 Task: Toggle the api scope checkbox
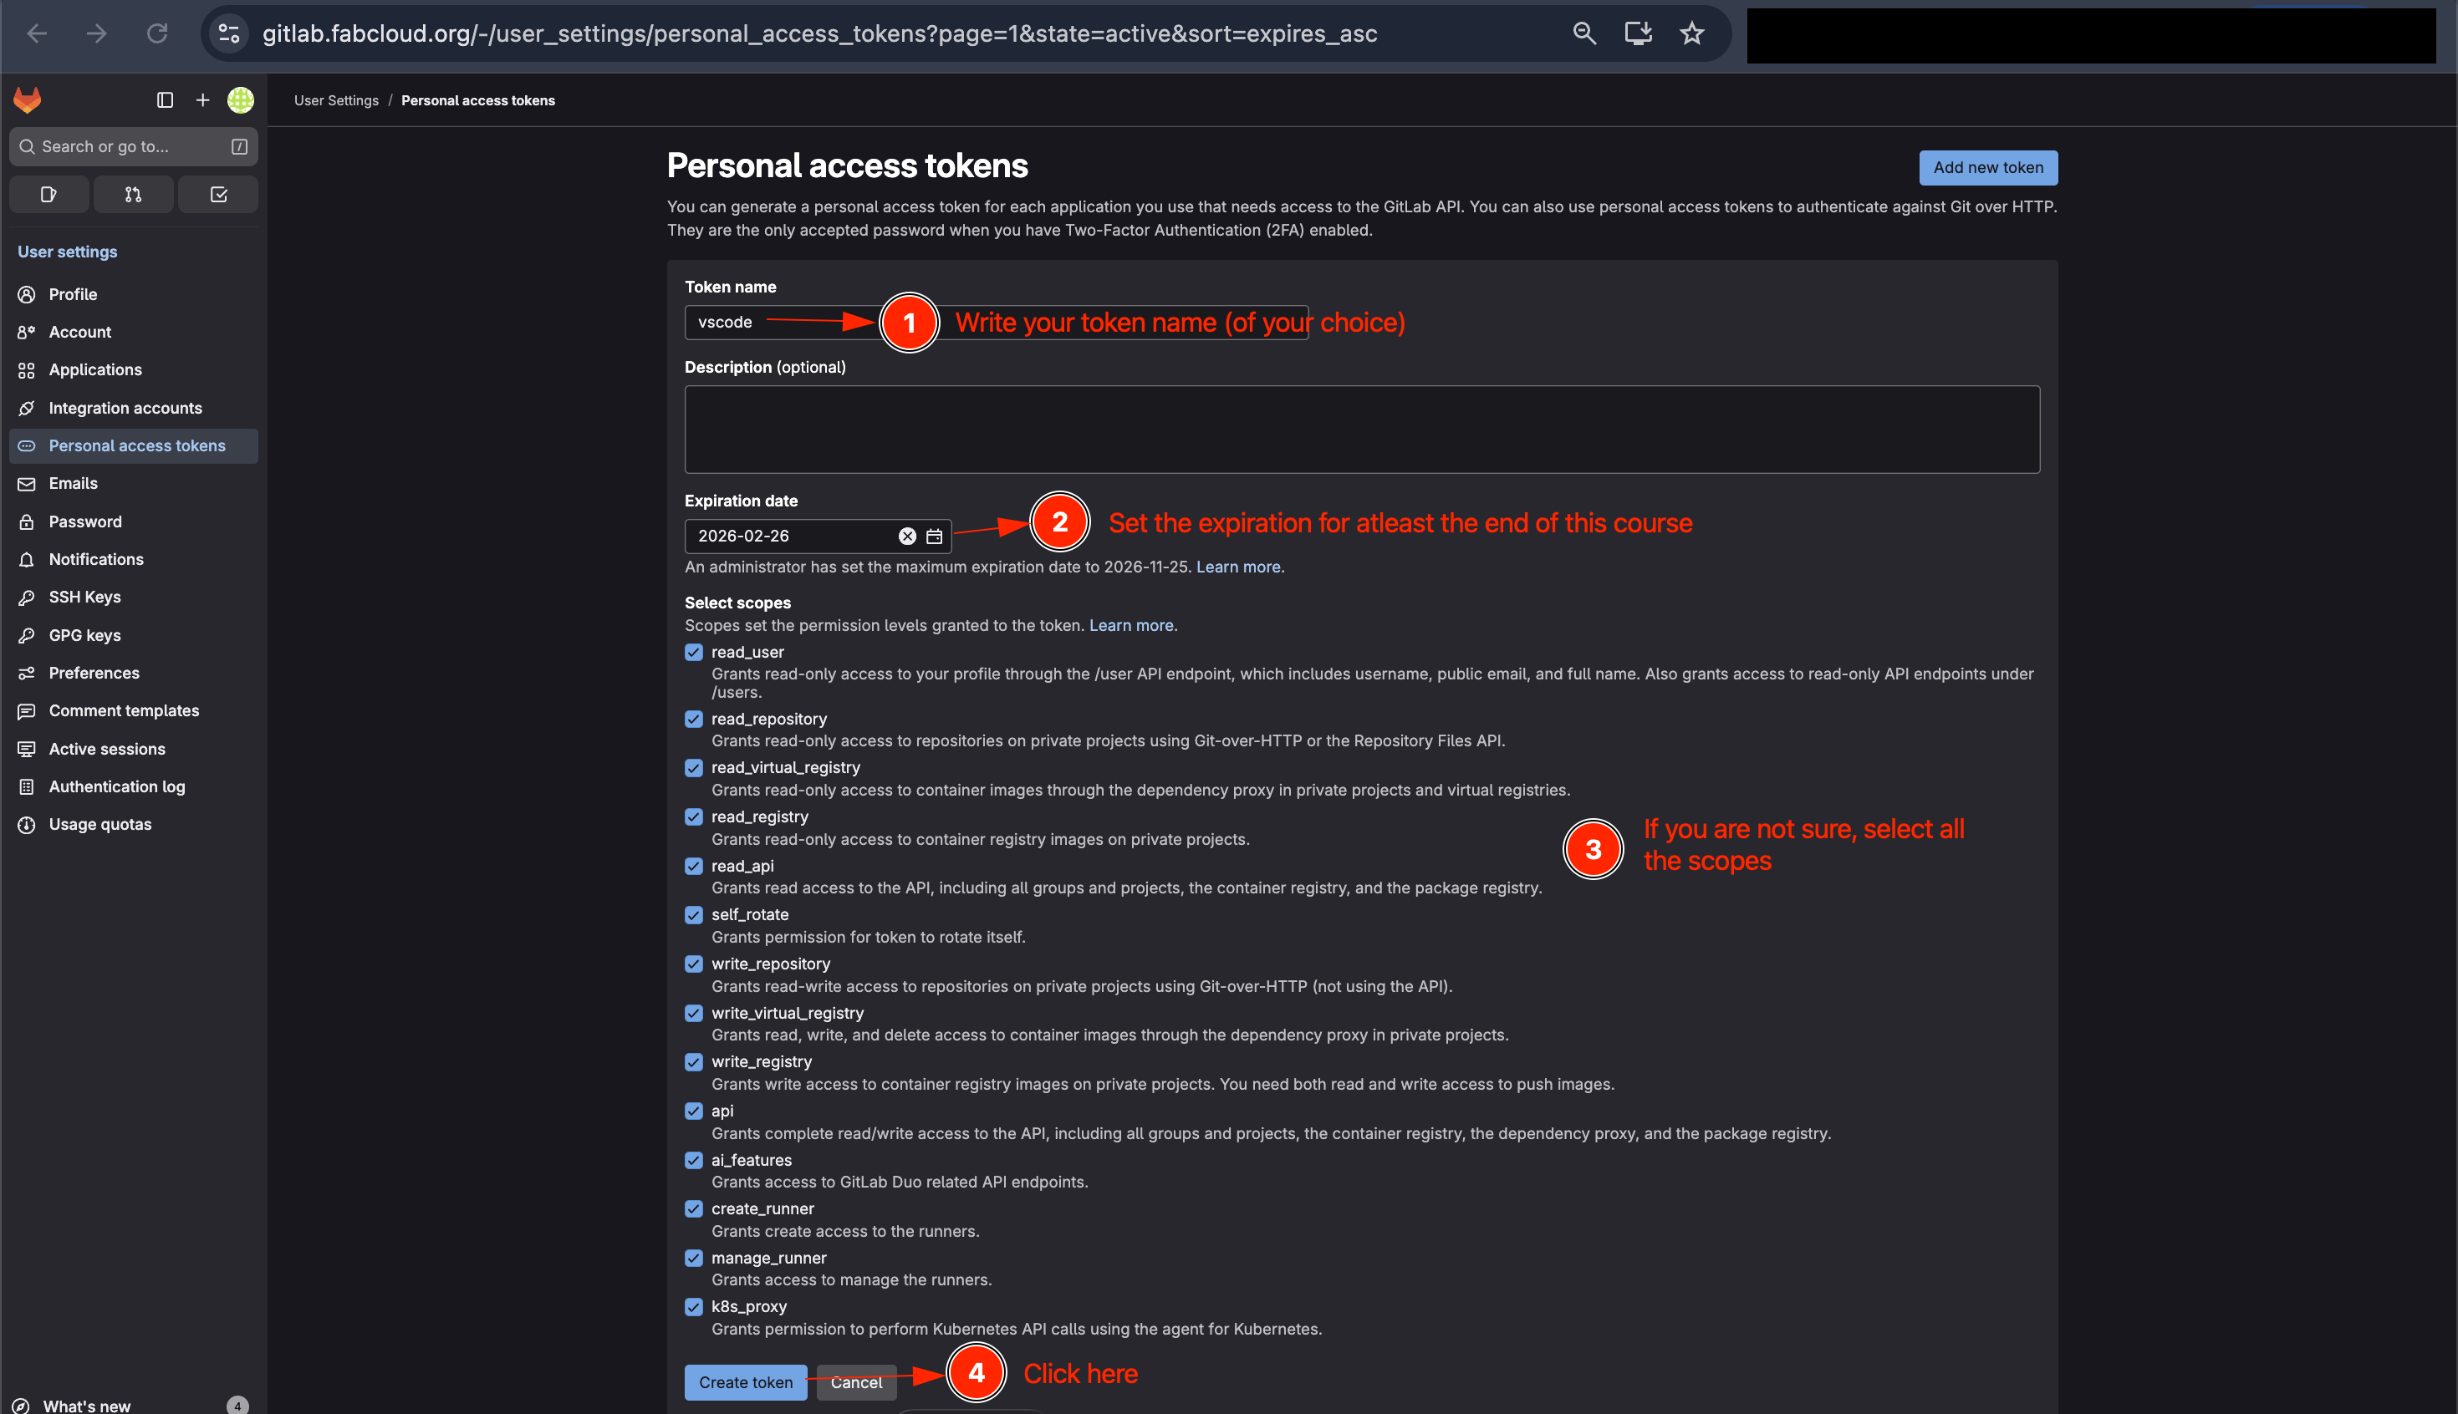pos(693,1110)
